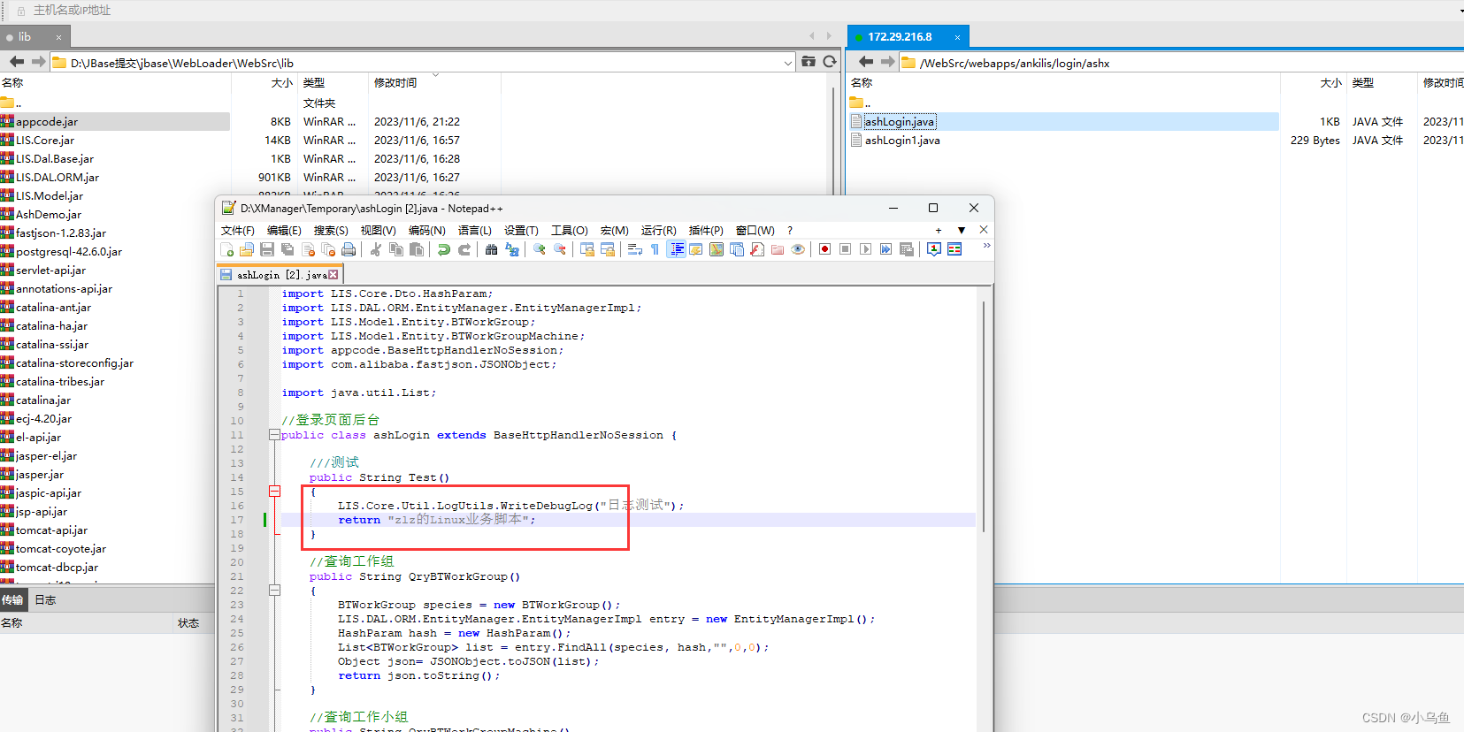Viewport: 1464px width, 732px height.
Task: Collapse the Test method fold marker
Action: [x=274, y=492]
